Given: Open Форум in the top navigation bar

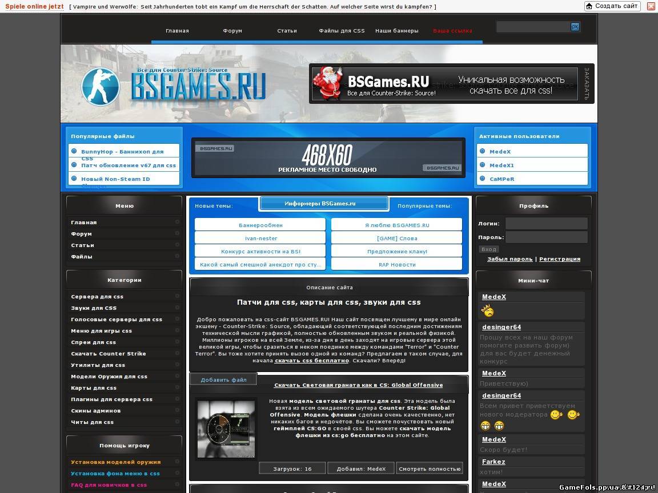Looking at the screenshot, I should (232, 31).
